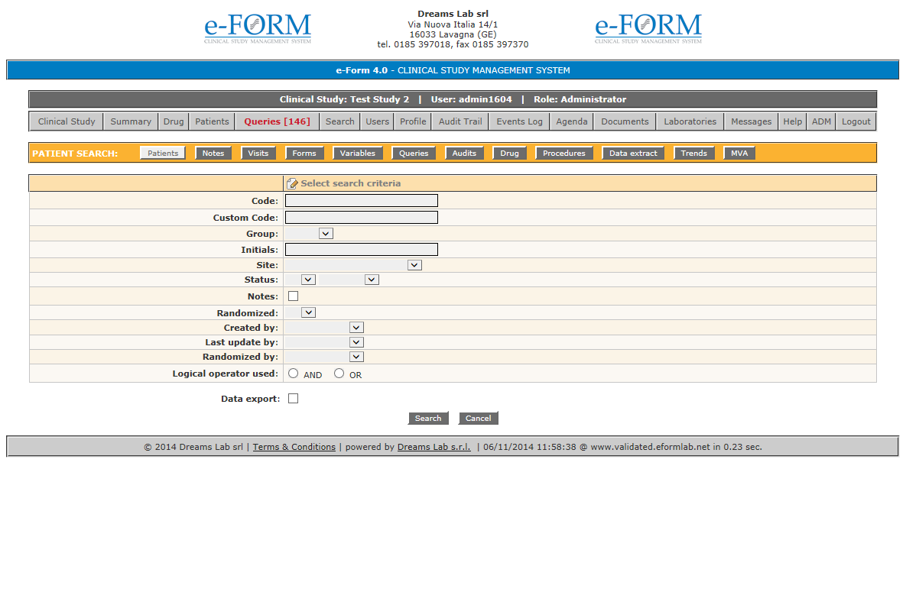Open the Group dropdown

click(x=309, y=234)
